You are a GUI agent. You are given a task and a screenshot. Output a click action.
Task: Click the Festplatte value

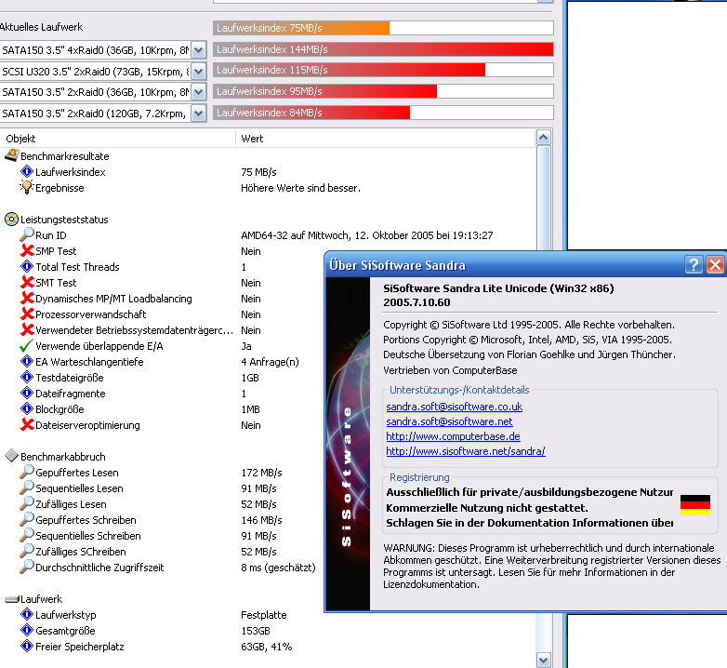[264, 615]
